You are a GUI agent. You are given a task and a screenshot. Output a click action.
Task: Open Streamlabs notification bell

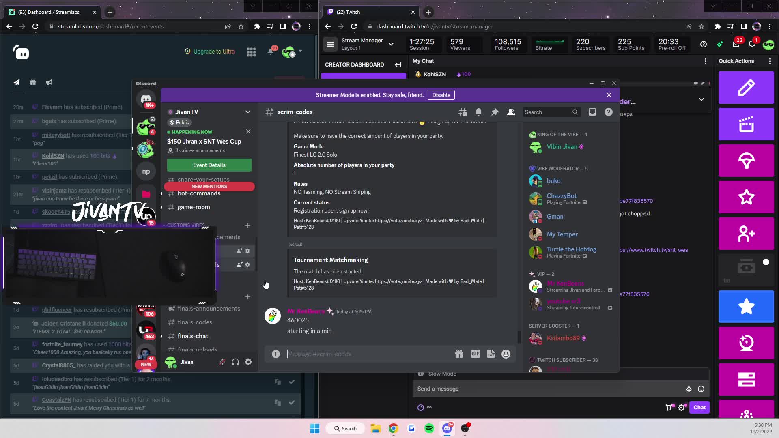(271, 52)
